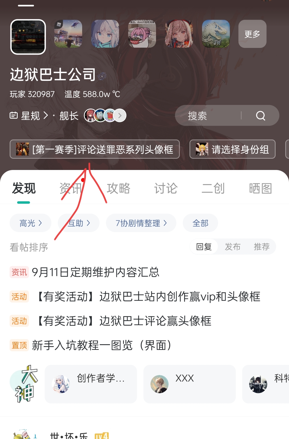Expand the 高光 topic chip
This screenshot has width=289, height=439.
tap(31, 223)
